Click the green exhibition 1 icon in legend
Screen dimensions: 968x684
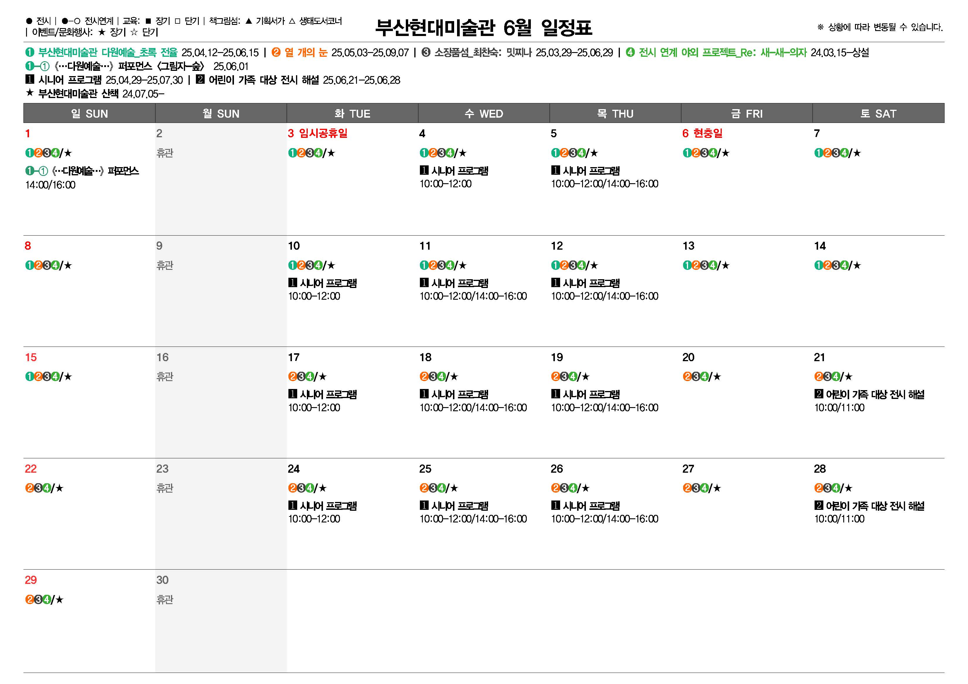tap(30, 52)
